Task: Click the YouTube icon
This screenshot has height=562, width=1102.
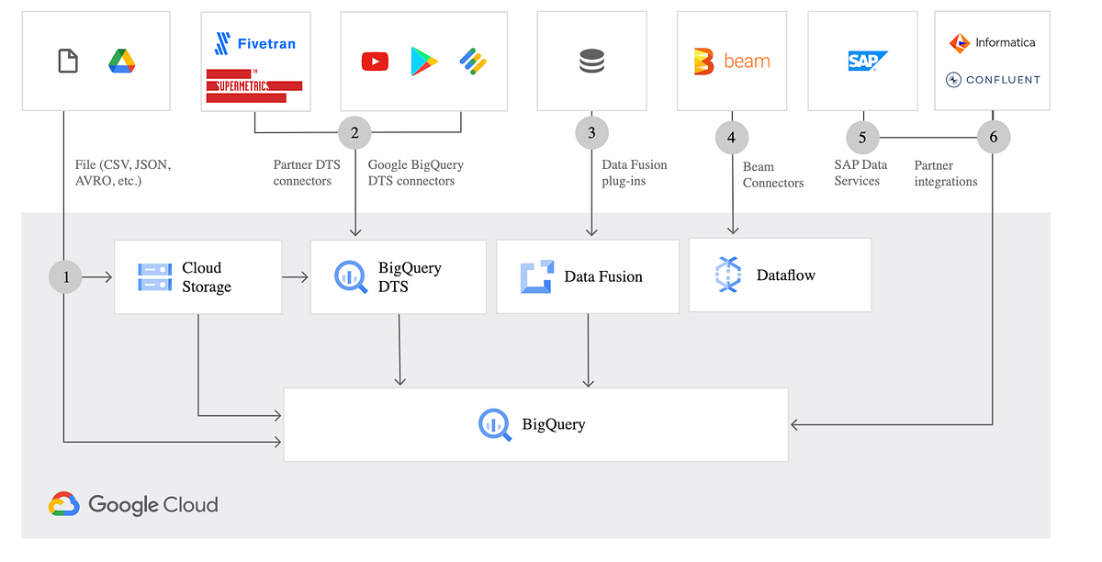Action: tap(375, 62)
